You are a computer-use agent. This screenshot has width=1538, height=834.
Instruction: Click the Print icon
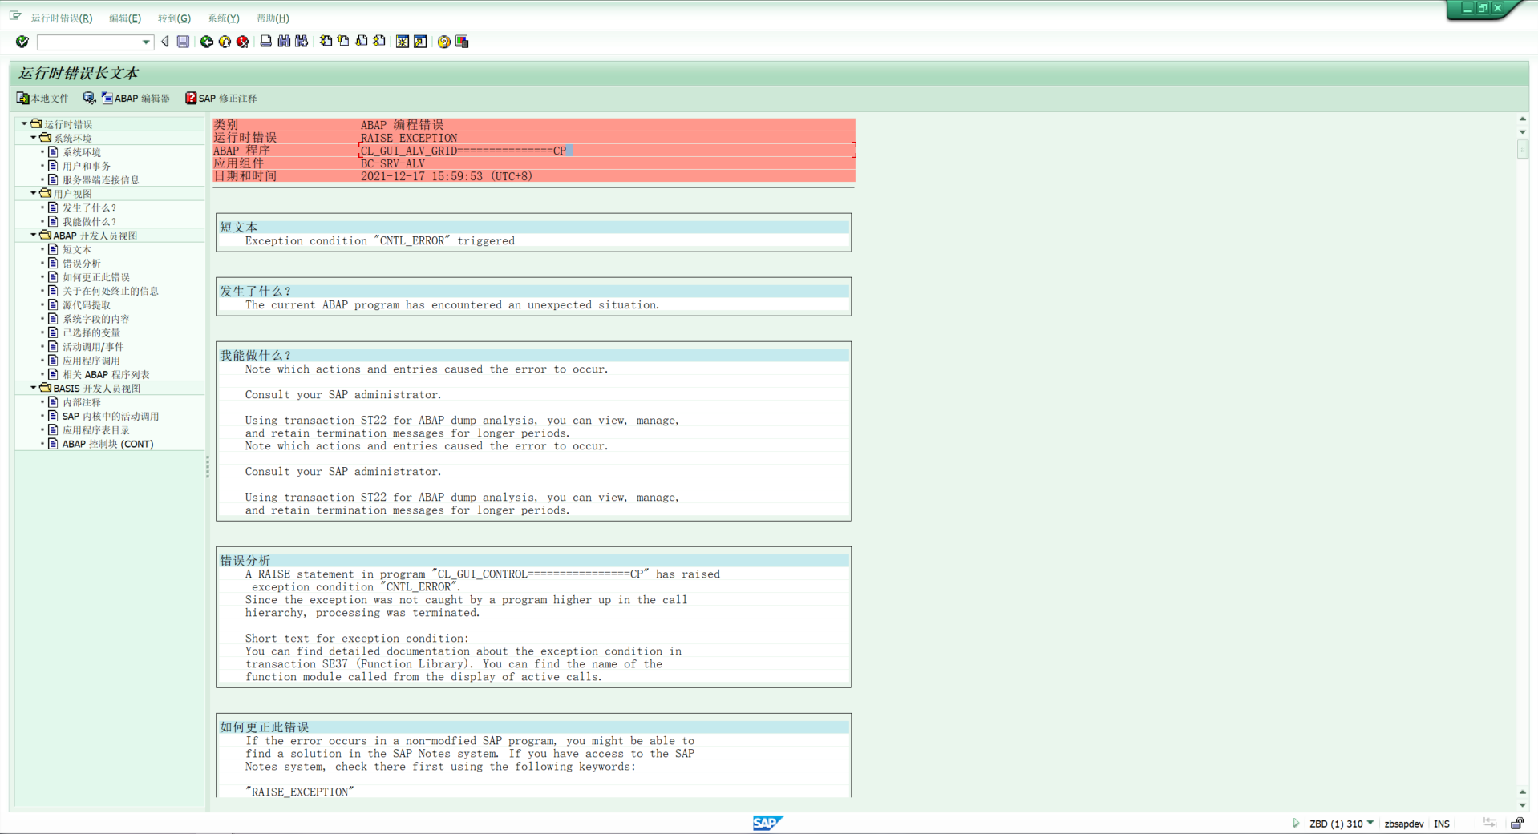coord(266,42)
